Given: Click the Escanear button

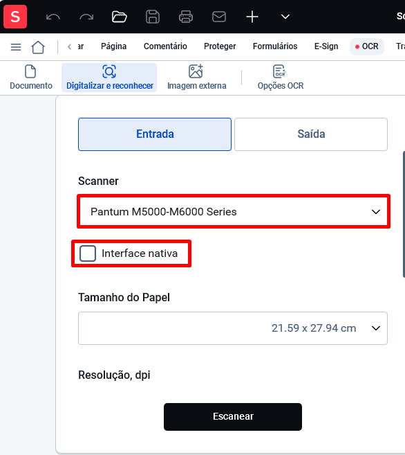Looking at the screenshot, I should (233, 417).
